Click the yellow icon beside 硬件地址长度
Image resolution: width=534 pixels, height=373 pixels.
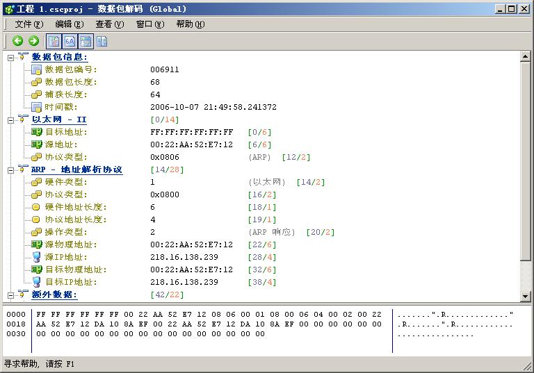[x=35, y=207]
